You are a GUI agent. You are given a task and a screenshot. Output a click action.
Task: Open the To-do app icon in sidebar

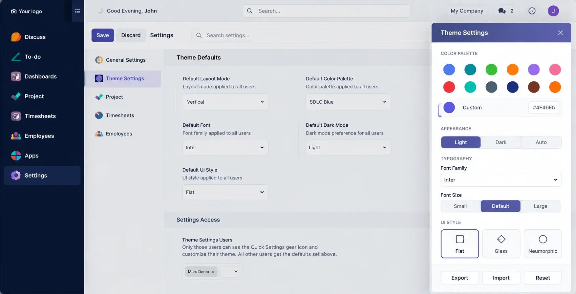click(16, 57)
